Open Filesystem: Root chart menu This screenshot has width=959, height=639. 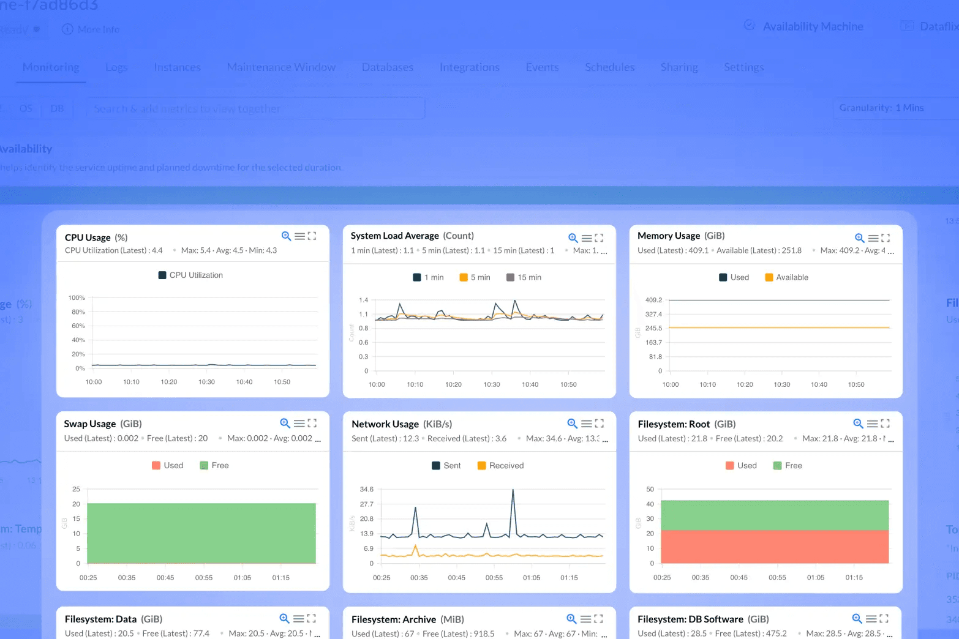[872, 424]
